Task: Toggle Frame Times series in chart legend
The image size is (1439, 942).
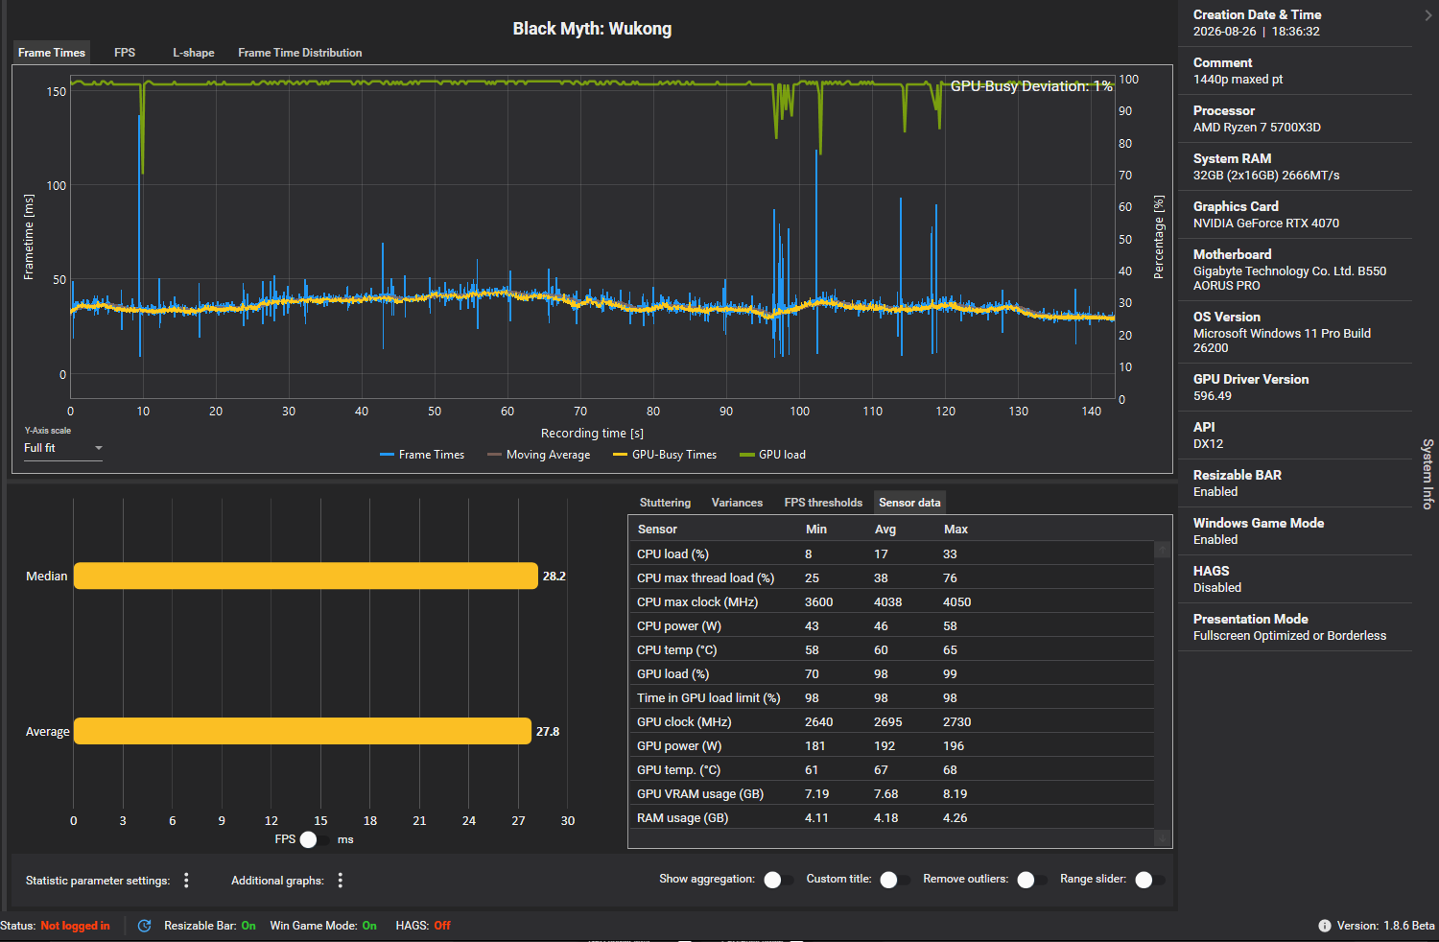Action: [x=422, y=455]
